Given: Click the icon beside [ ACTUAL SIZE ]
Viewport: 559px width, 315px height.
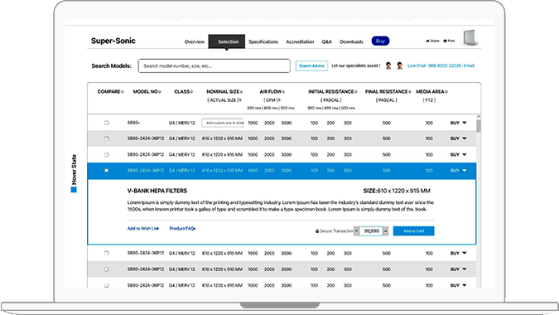Looking at the screenshot, I should pos(240,100).
